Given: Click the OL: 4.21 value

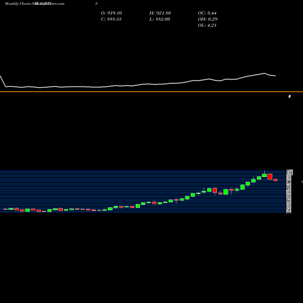Looking at the screenshot, I should pyautogui.click(x=207, y=25).
